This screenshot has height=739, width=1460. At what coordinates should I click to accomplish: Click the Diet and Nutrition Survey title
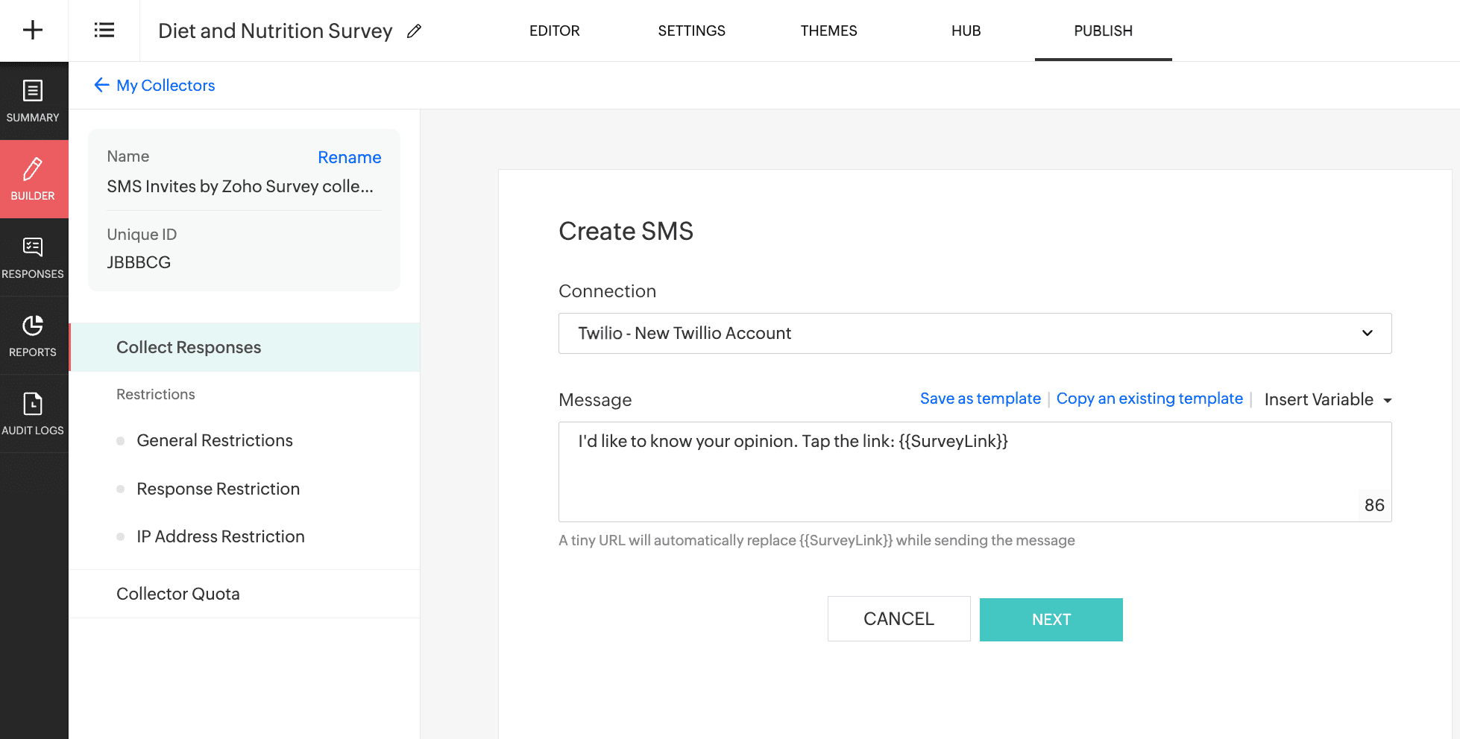point(275,31)
